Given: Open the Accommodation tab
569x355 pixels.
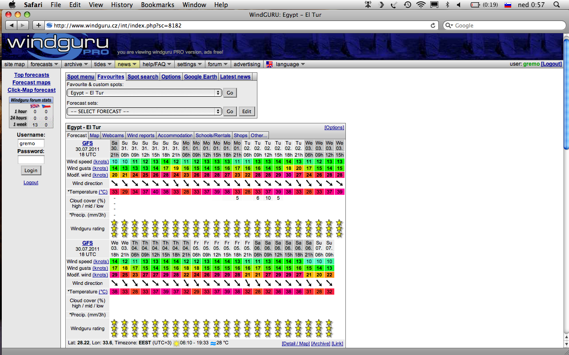Looking at the screenshot, I should 175,135.
